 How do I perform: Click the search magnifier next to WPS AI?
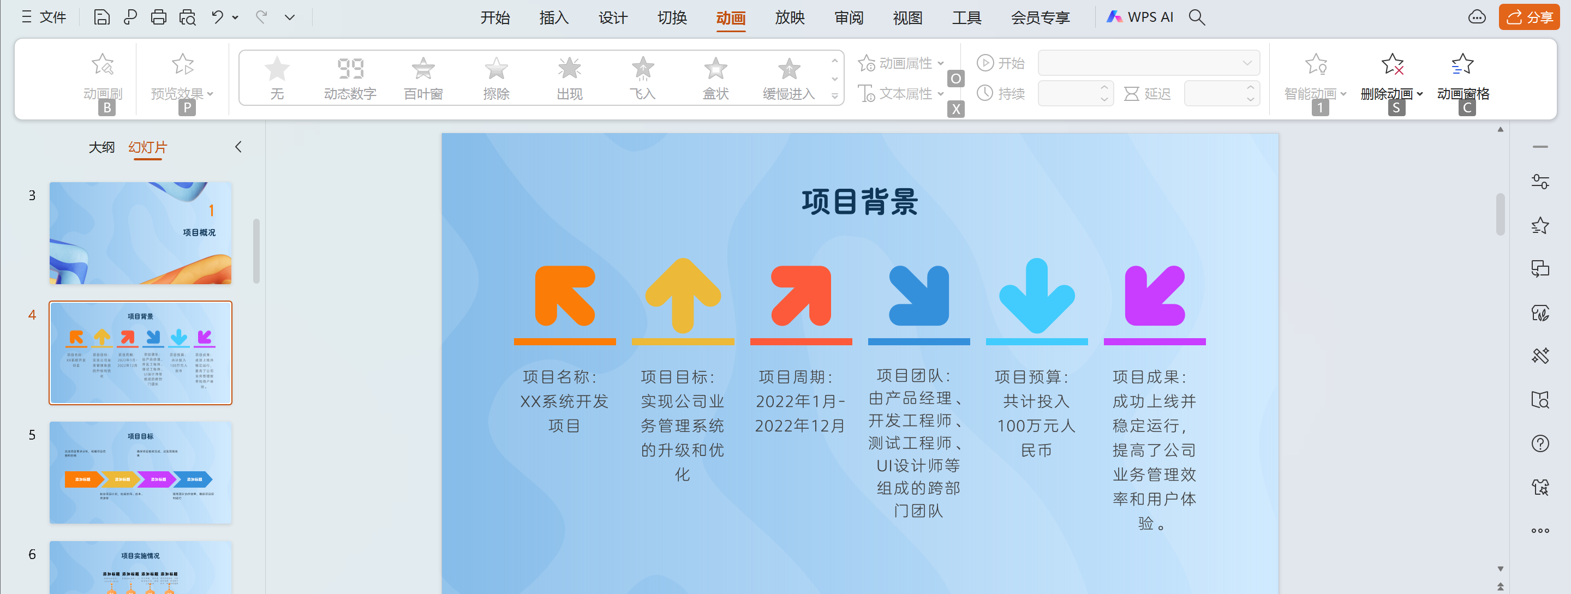coord(1197,17)
